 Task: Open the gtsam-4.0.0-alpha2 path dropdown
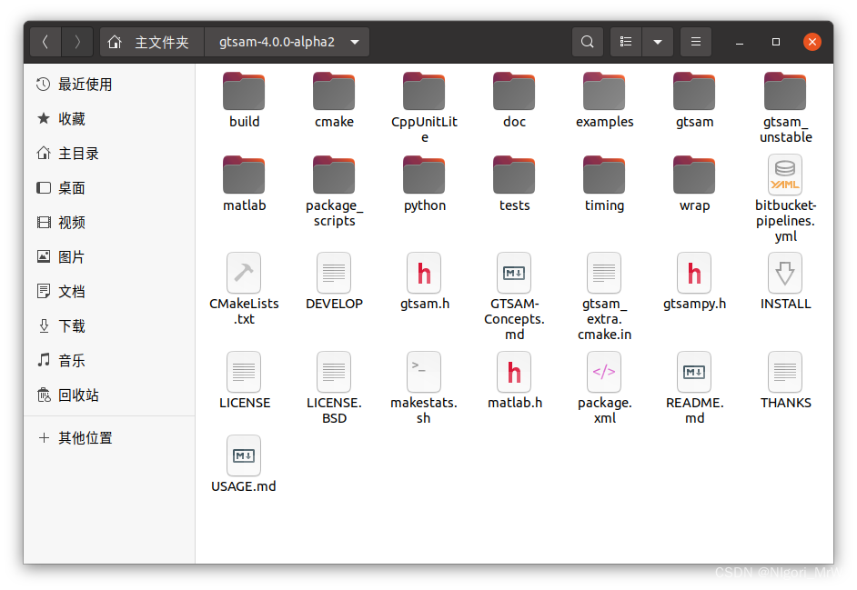pos(287,42)
